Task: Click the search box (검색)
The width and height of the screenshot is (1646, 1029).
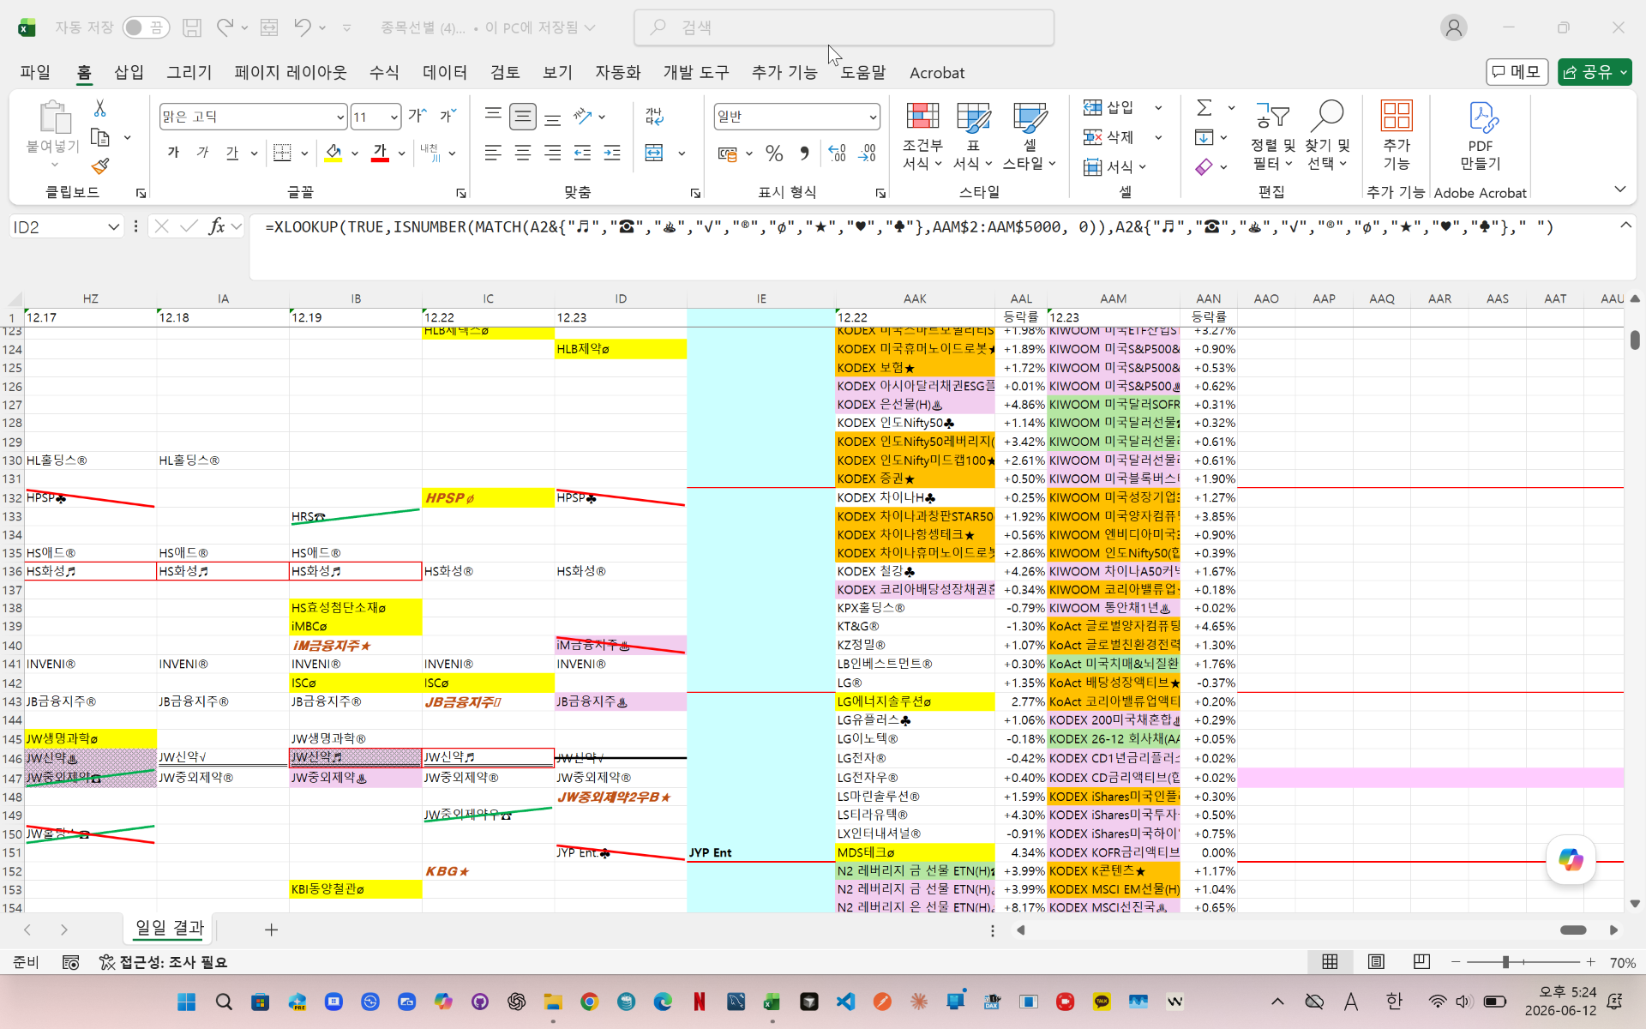Action: 844,27
